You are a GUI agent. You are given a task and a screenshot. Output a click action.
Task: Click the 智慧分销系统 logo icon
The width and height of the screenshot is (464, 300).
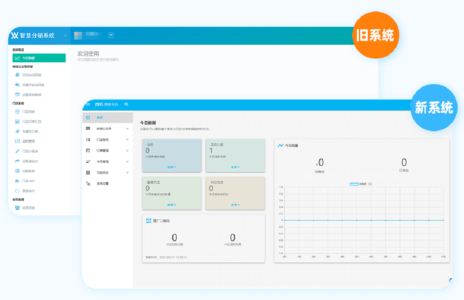click(x=15, y=35)
